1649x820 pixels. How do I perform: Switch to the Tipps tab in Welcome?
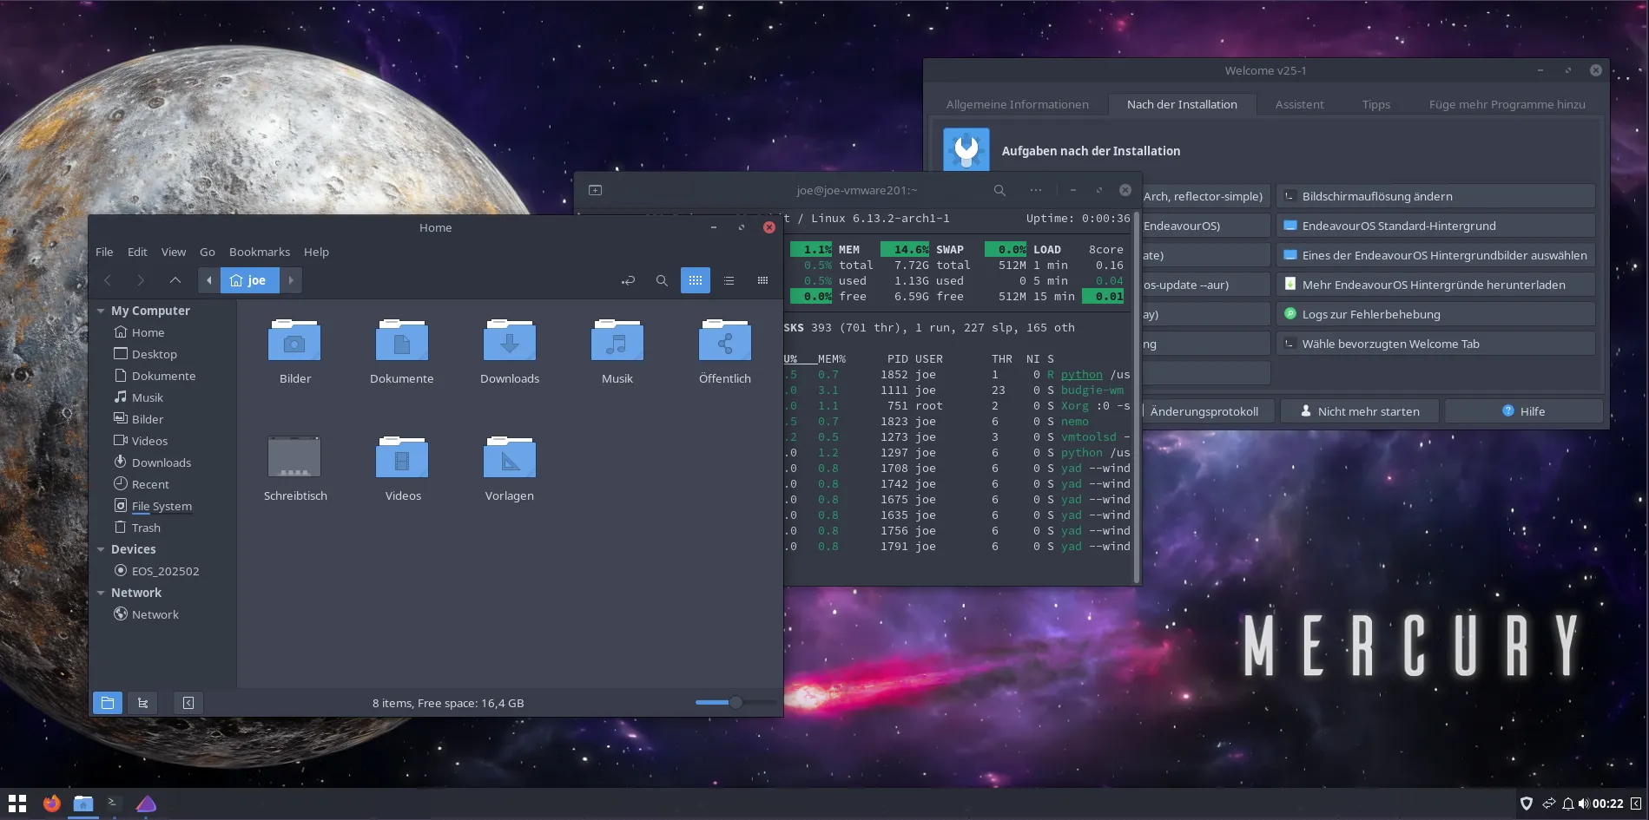pos(1375,104)
